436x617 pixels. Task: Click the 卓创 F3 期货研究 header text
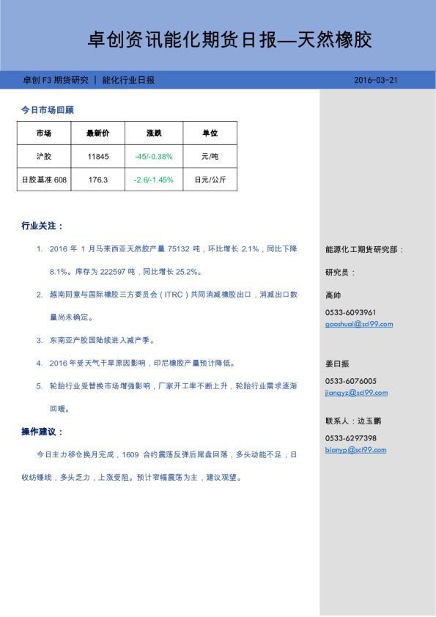coord(56,81)
